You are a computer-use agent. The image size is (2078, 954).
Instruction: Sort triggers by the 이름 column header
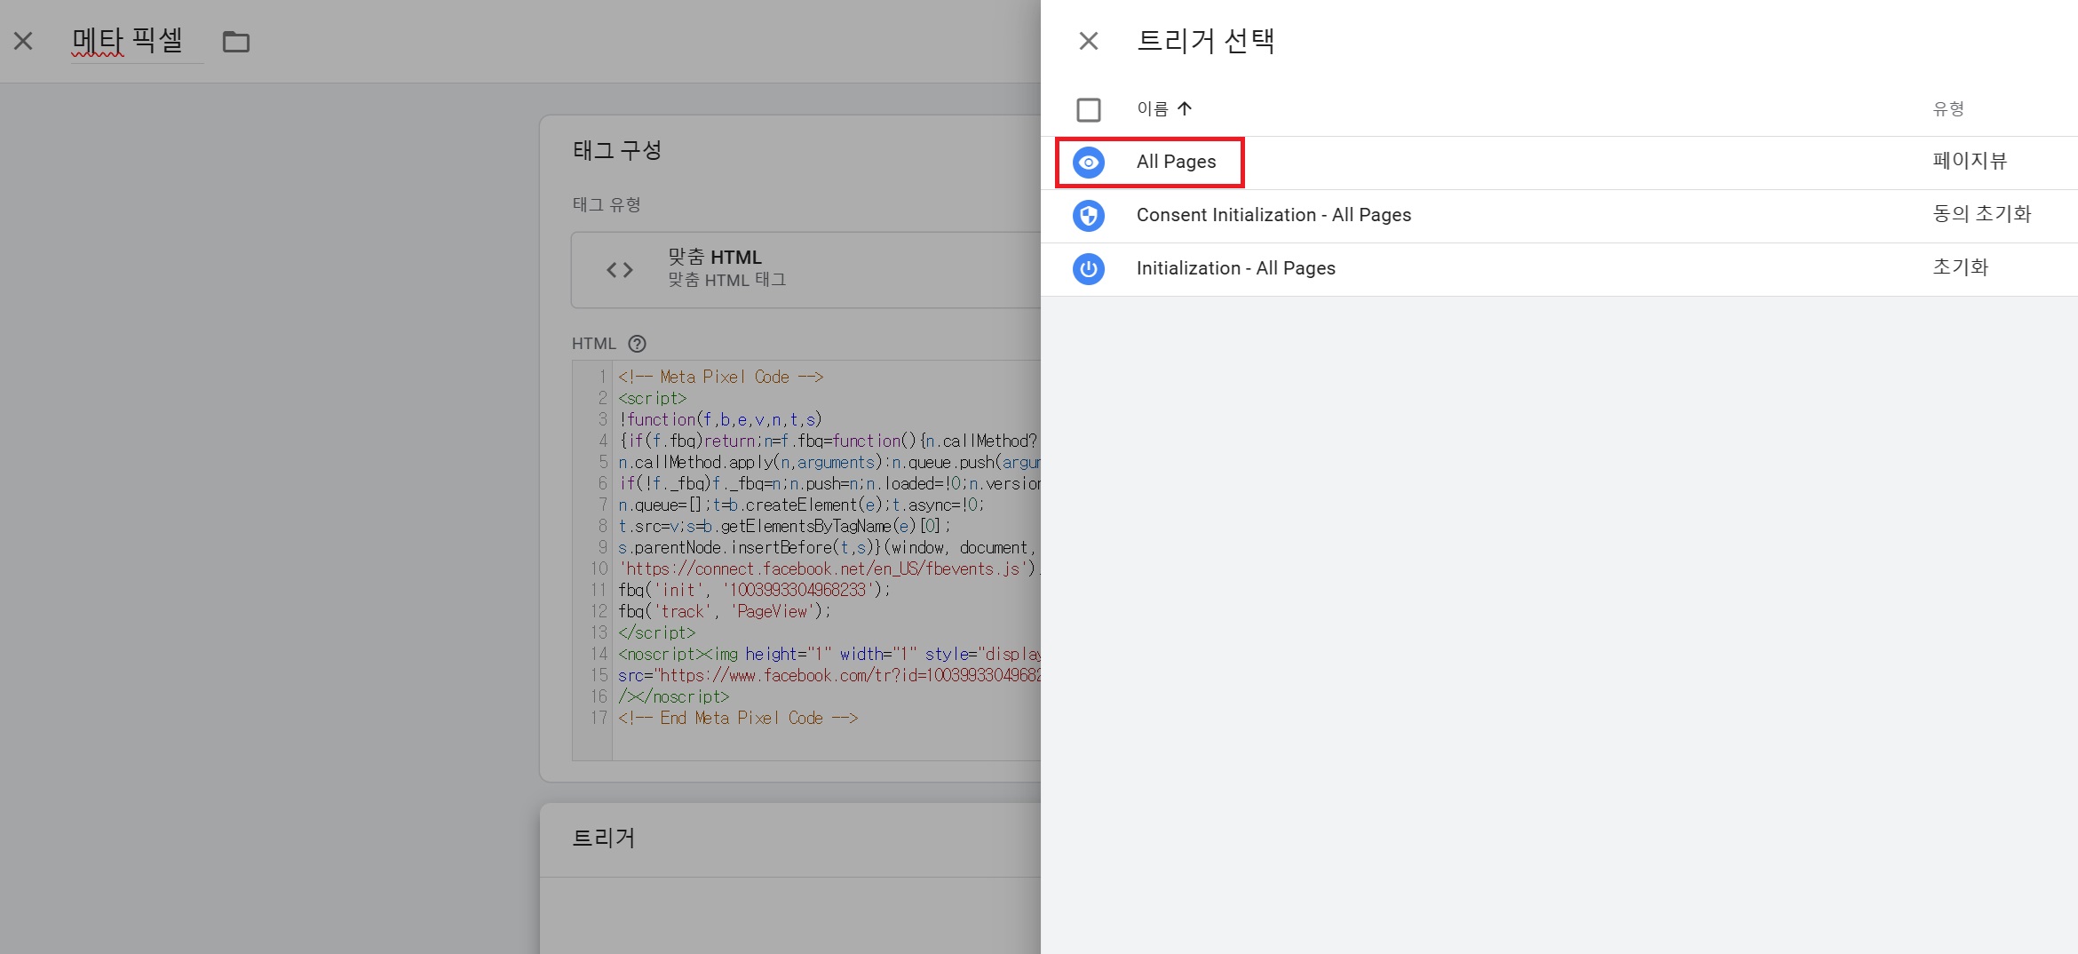[1164, 108]
